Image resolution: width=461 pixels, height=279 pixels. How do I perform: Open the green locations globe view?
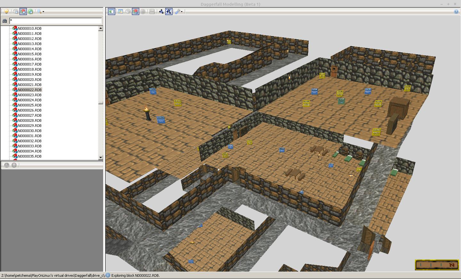click(30, 12)
